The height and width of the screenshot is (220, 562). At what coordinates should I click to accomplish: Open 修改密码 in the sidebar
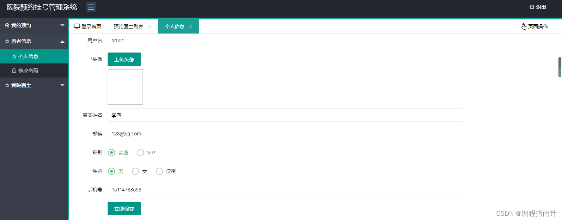pyautogui.click(x=34, y=71)
